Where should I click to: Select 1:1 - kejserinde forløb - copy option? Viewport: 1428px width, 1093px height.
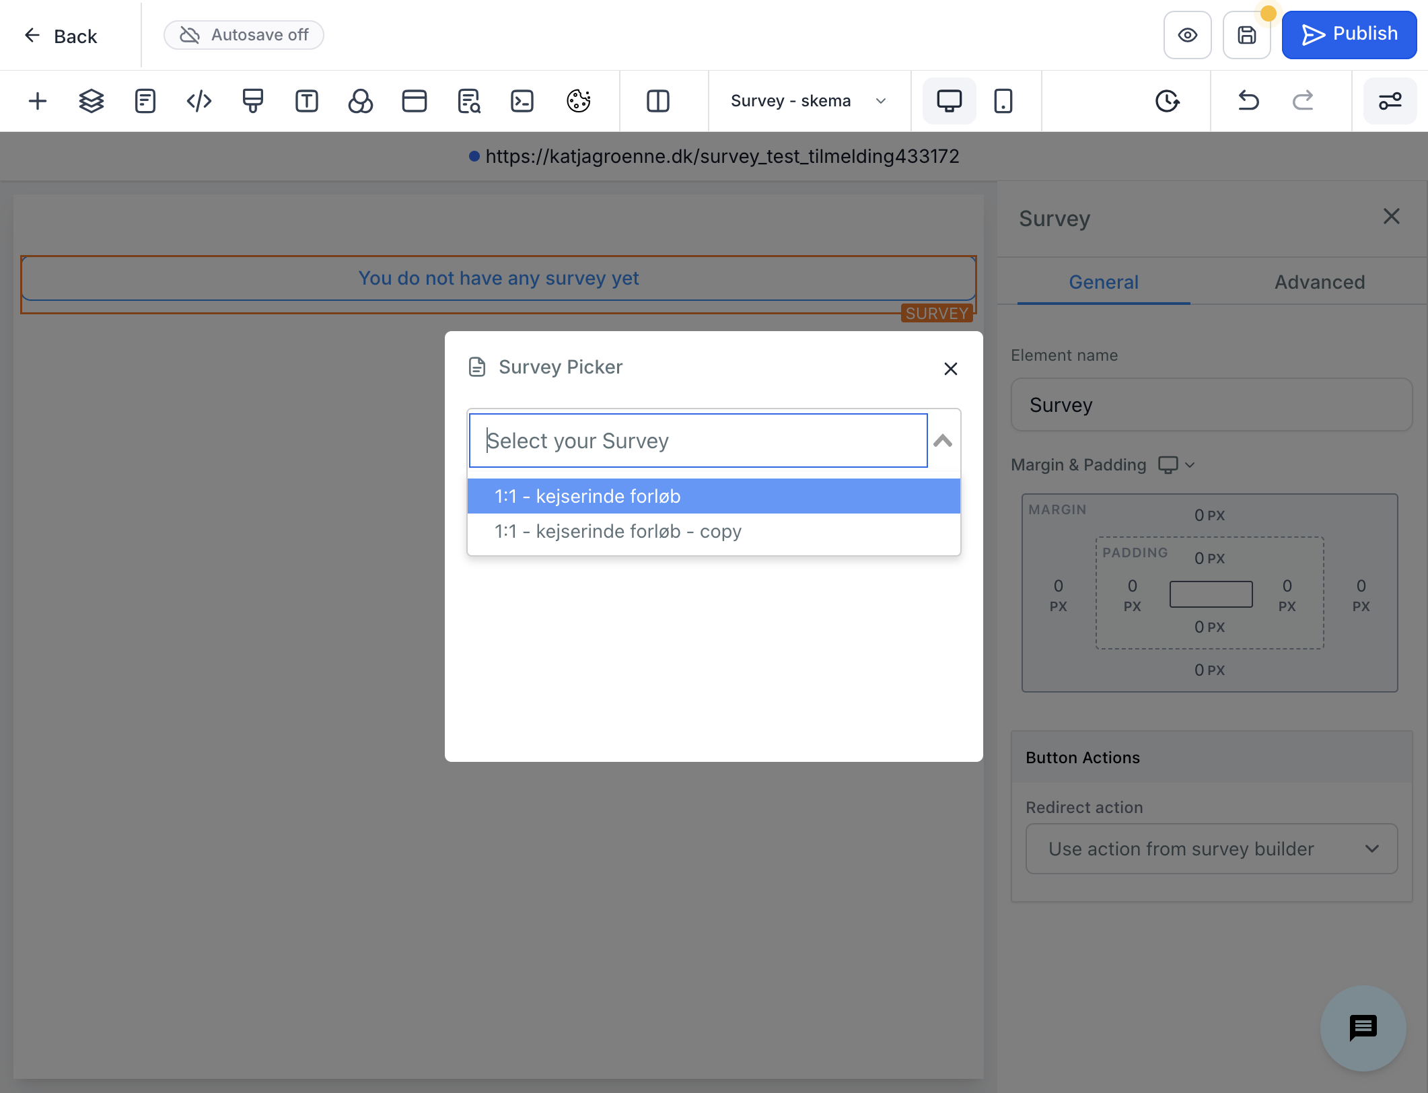tap(714, 531)
